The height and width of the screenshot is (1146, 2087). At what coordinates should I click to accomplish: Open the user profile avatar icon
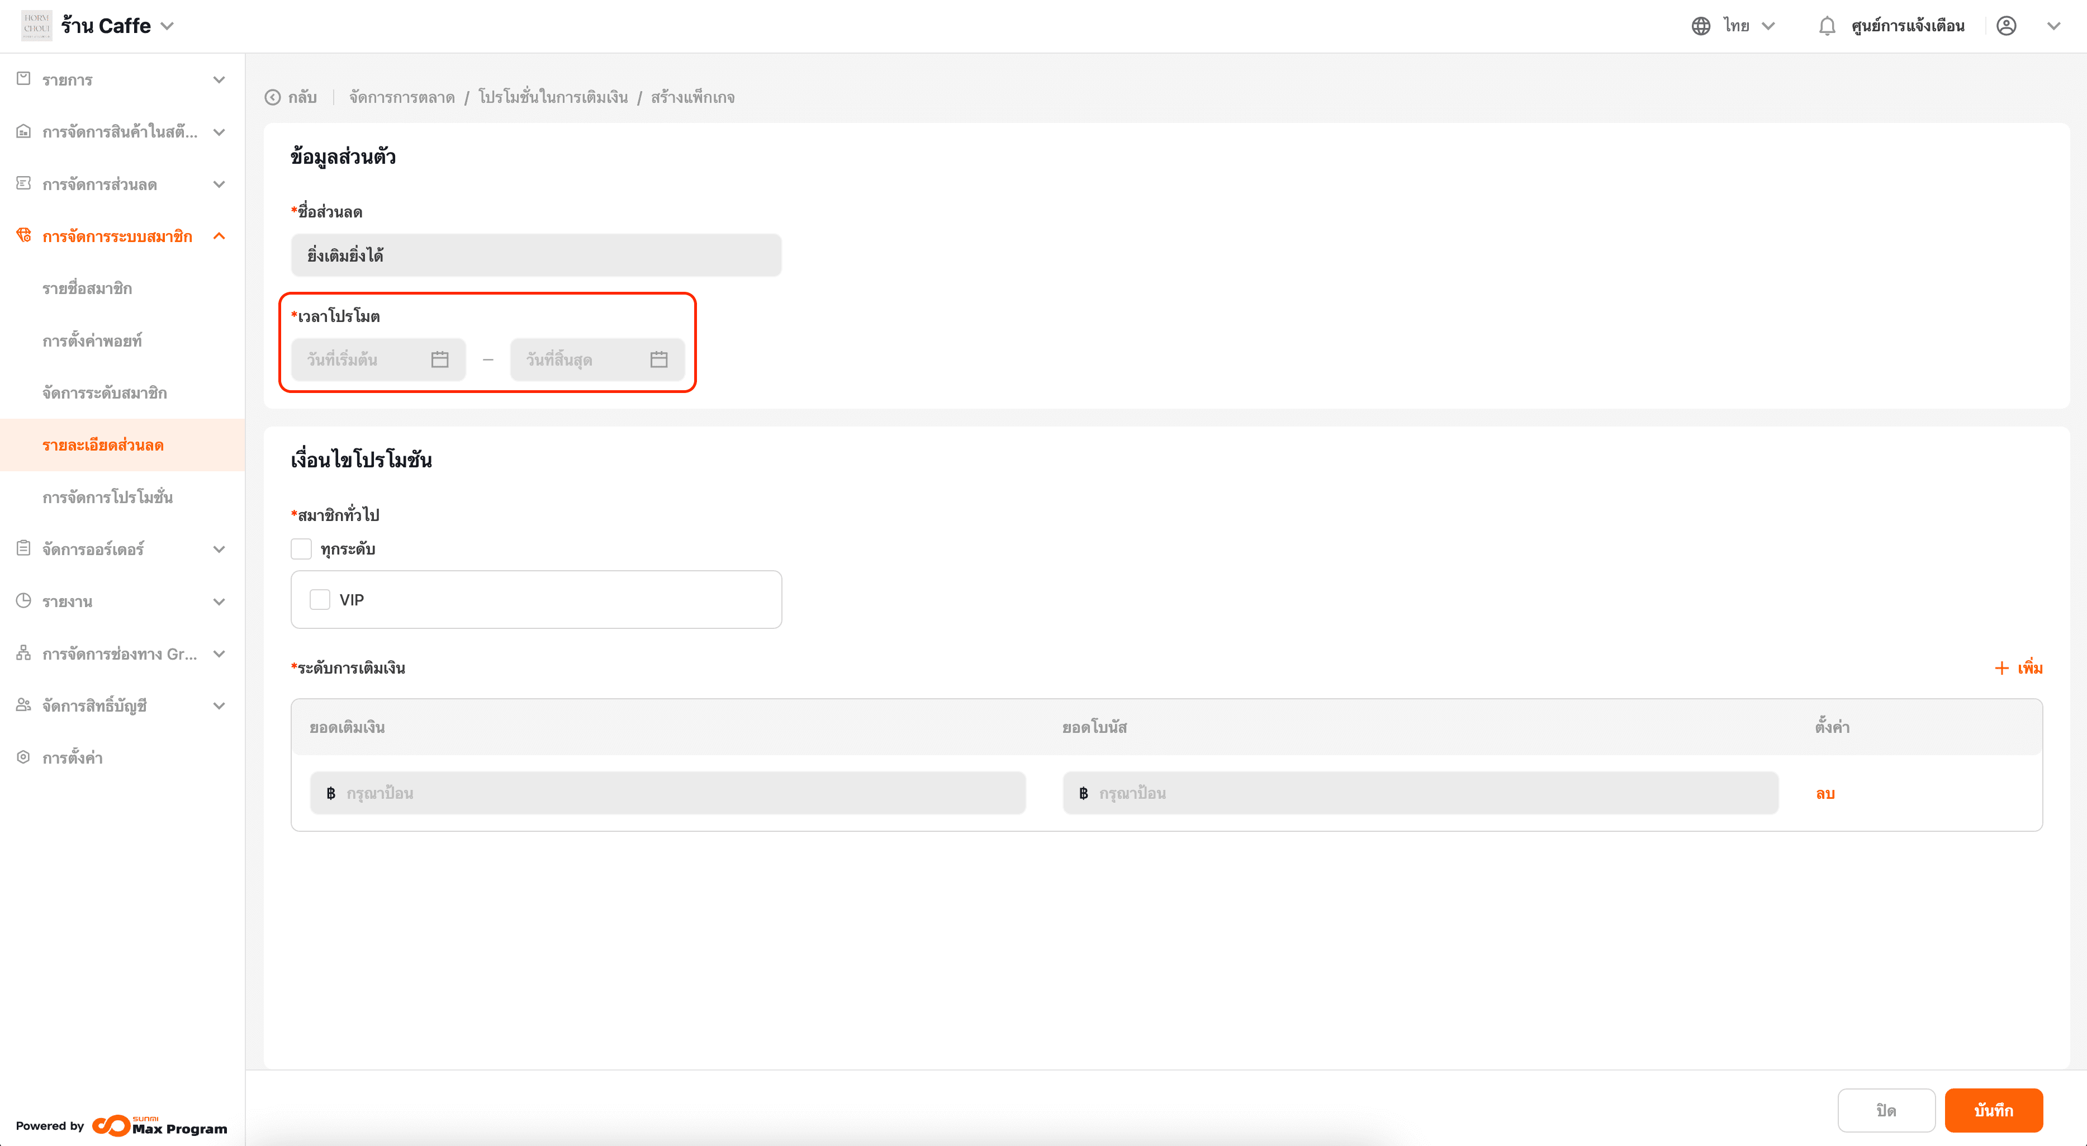(2006, 26)
